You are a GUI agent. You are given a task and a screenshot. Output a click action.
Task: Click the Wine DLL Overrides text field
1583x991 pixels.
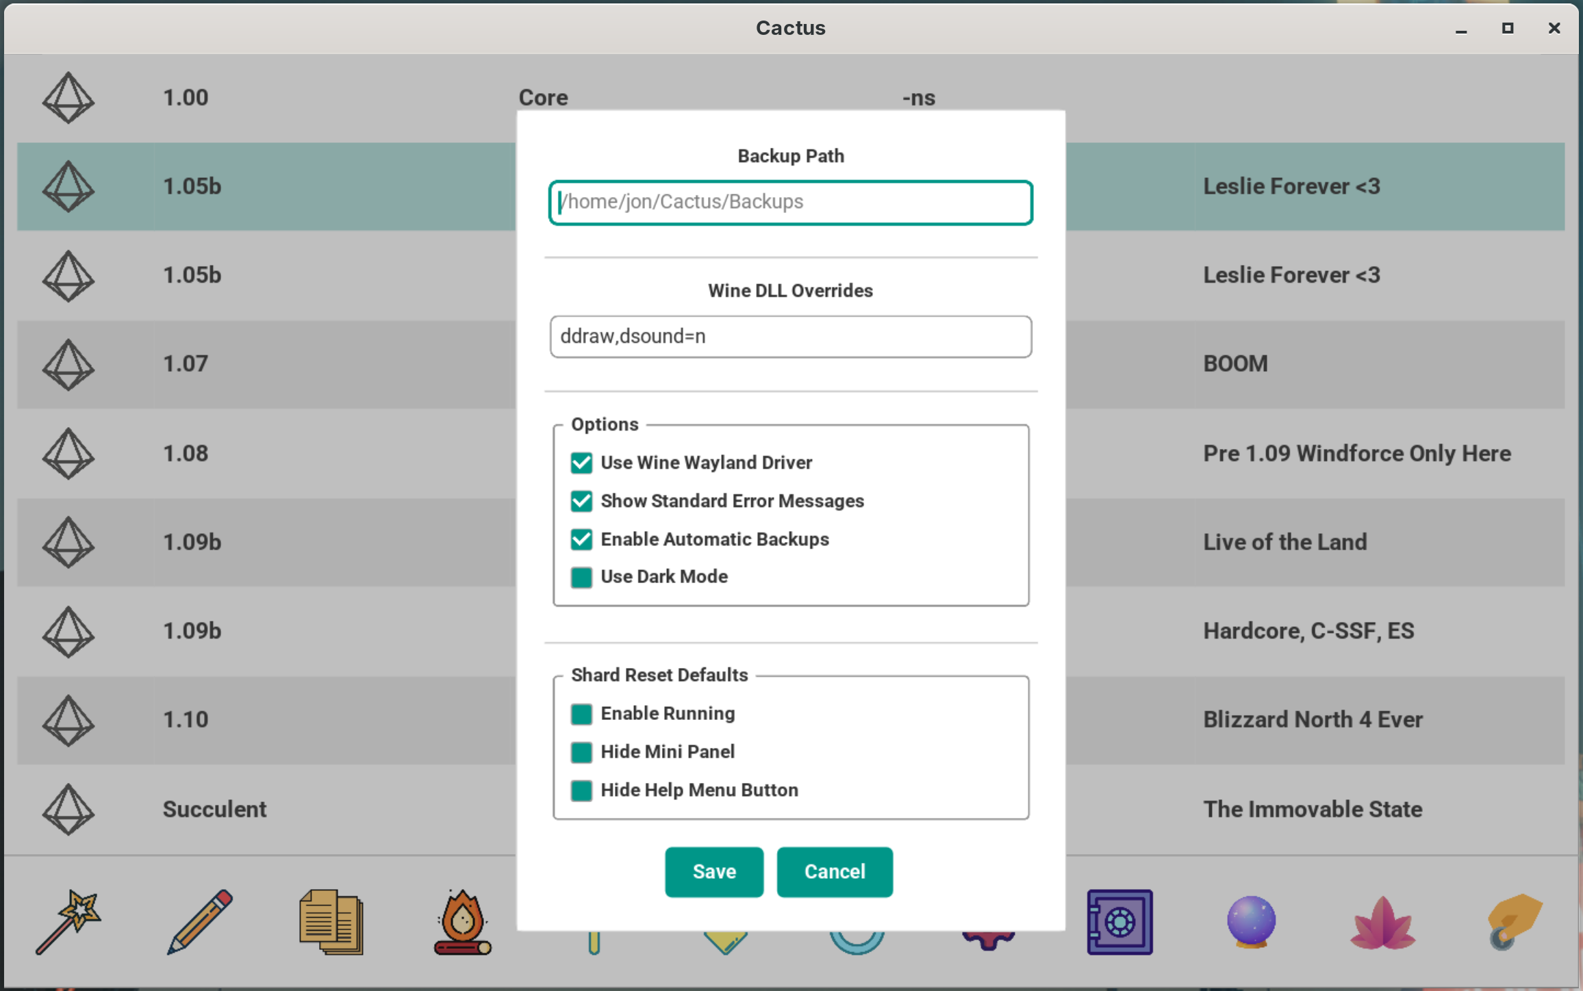coord(791,337)
